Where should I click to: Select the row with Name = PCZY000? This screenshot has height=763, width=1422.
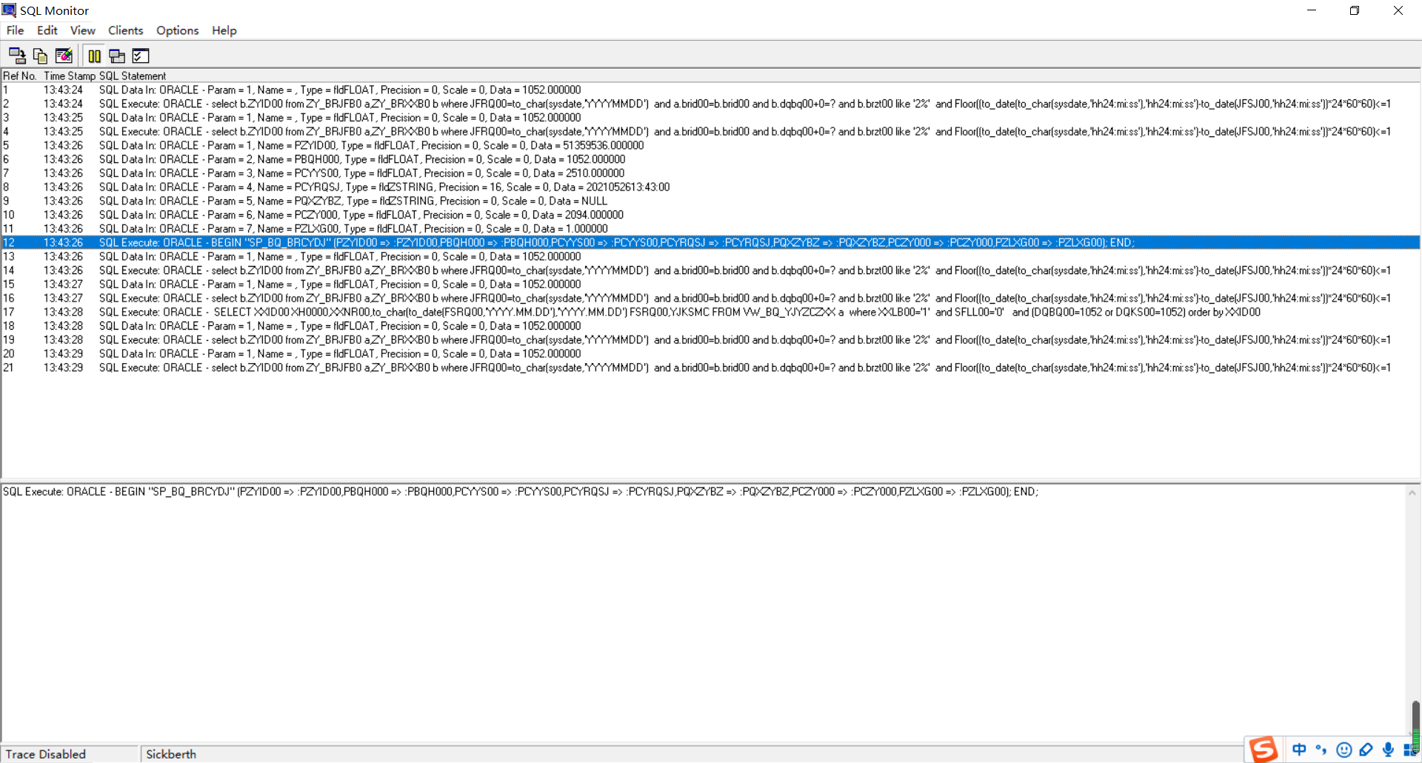click(710, 215)
